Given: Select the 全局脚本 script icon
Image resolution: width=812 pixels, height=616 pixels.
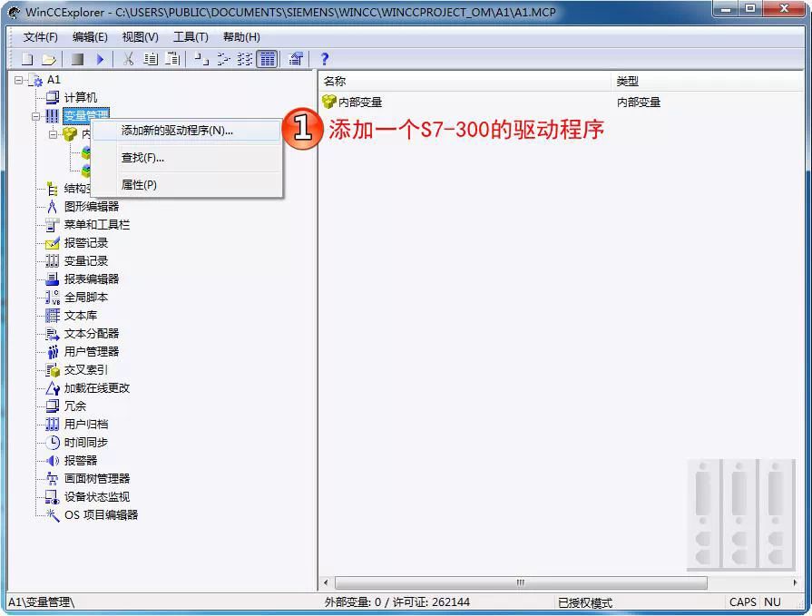Looking at the screenshot, I should (x=53, y=298).
